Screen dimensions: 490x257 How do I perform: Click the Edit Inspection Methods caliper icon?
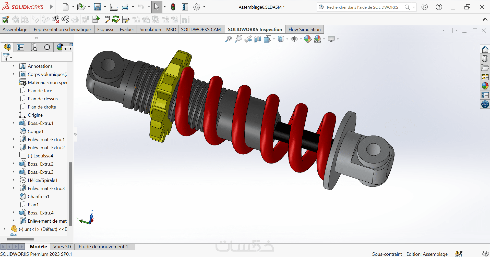106,19
